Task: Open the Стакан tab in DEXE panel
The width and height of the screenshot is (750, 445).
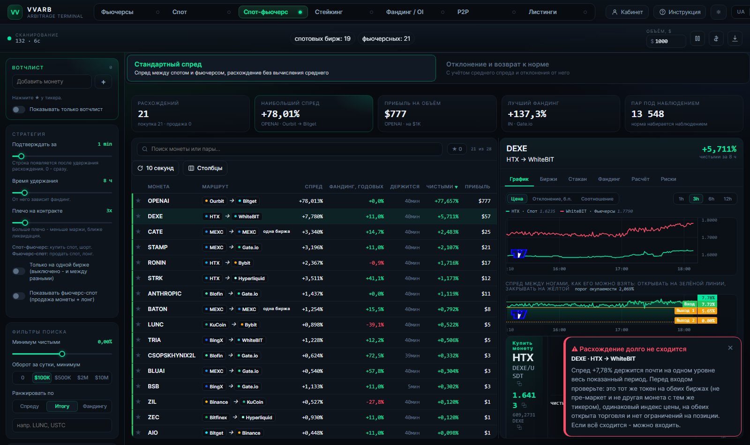Action: click(577, 179)
